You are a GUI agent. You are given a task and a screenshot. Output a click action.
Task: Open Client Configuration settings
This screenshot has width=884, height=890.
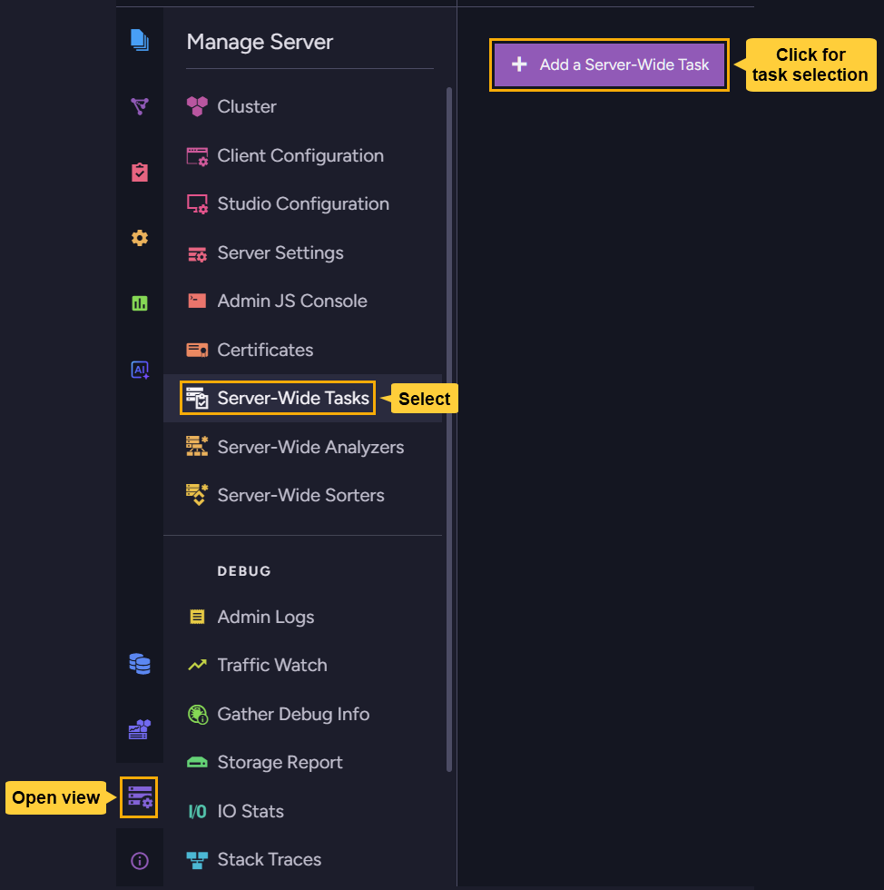pyautogui.click(x=300, y=155)
